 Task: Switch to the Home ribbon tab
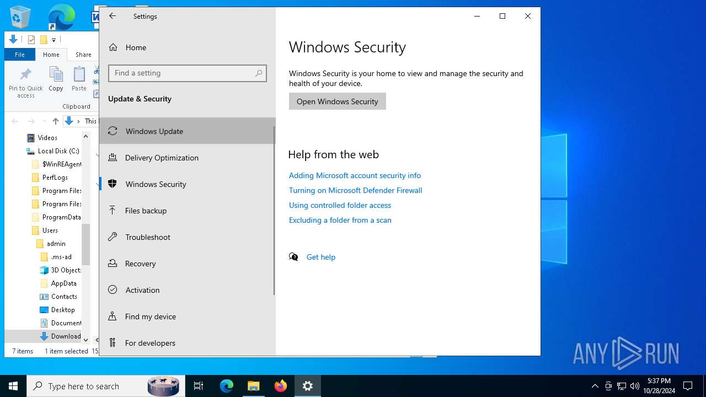tap(51, 55)
